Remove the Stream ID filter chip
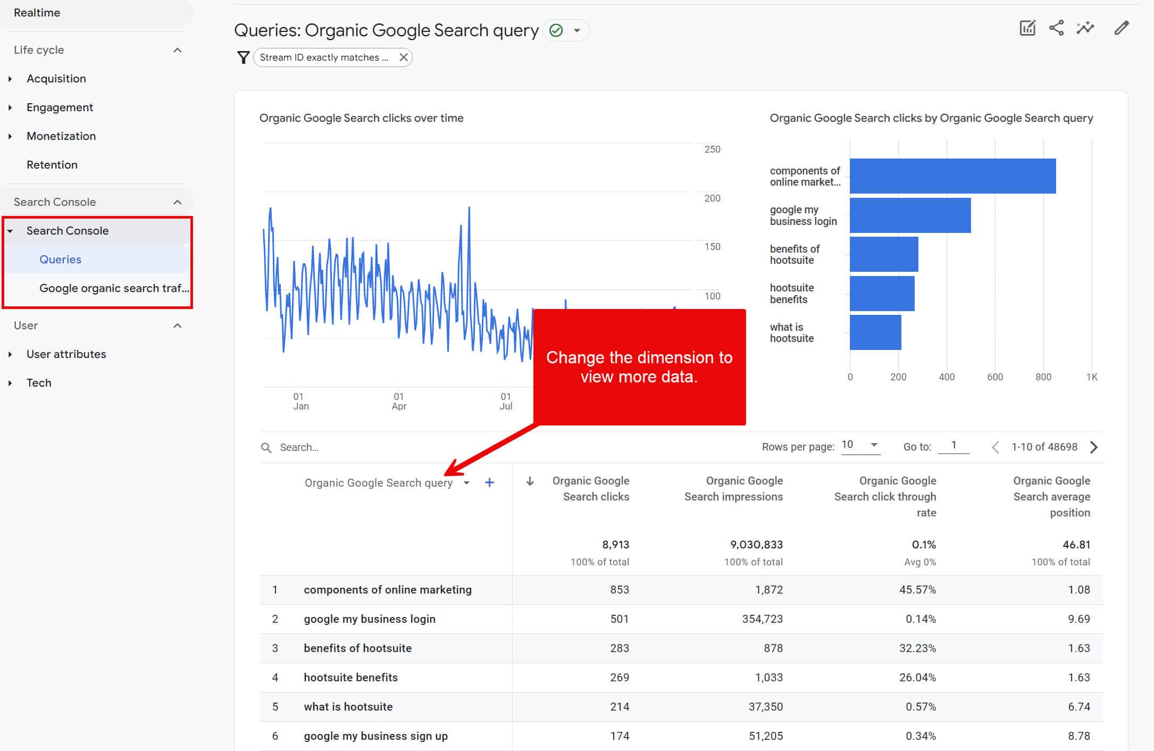Screen dimensions: 1154x751 click(404, 57)
